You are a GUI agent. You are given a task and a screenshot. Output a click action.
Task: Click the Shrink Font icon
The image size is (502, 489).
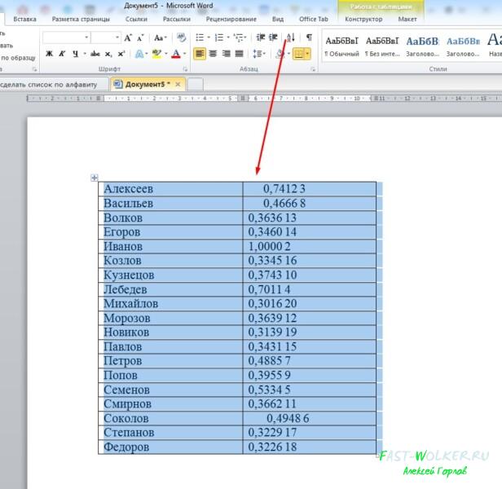[x=140, y=37]
